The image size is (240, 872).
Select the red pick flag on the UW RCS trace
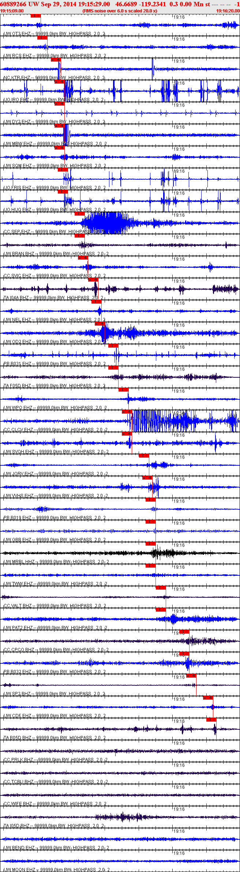42,38
